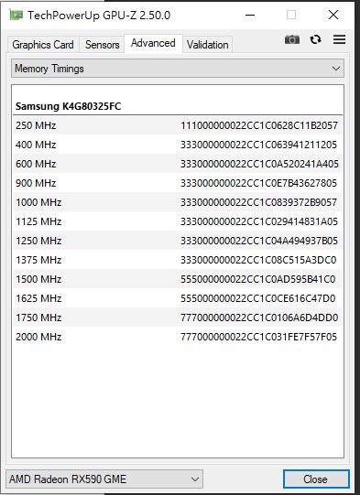Select the 2000 MHz row label
This screenshot has width=360, height=495.
[x=38, y=337]
